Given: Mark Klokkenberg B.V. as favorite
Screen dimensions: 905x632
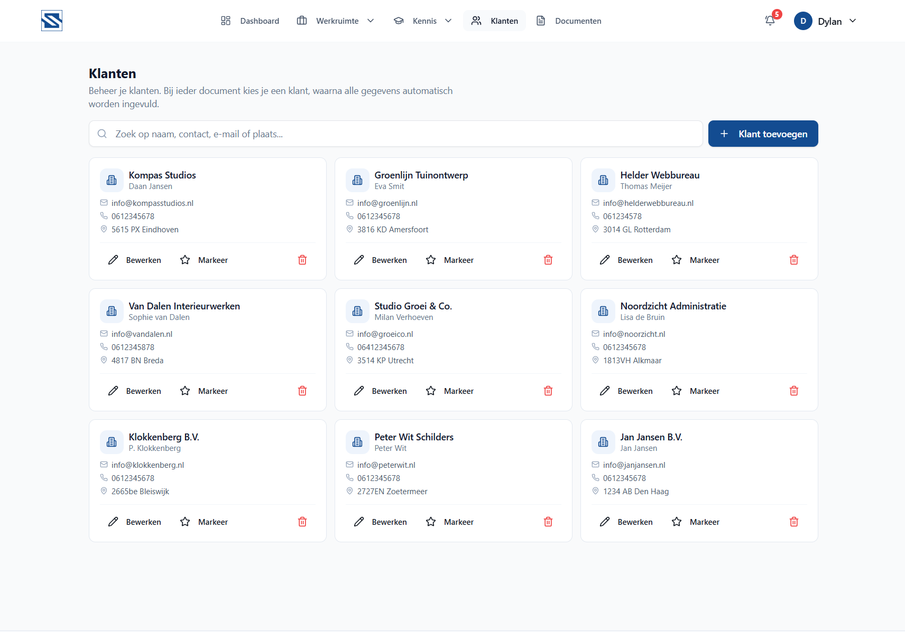Looking at the screenshot, I should tap(204, 522).
